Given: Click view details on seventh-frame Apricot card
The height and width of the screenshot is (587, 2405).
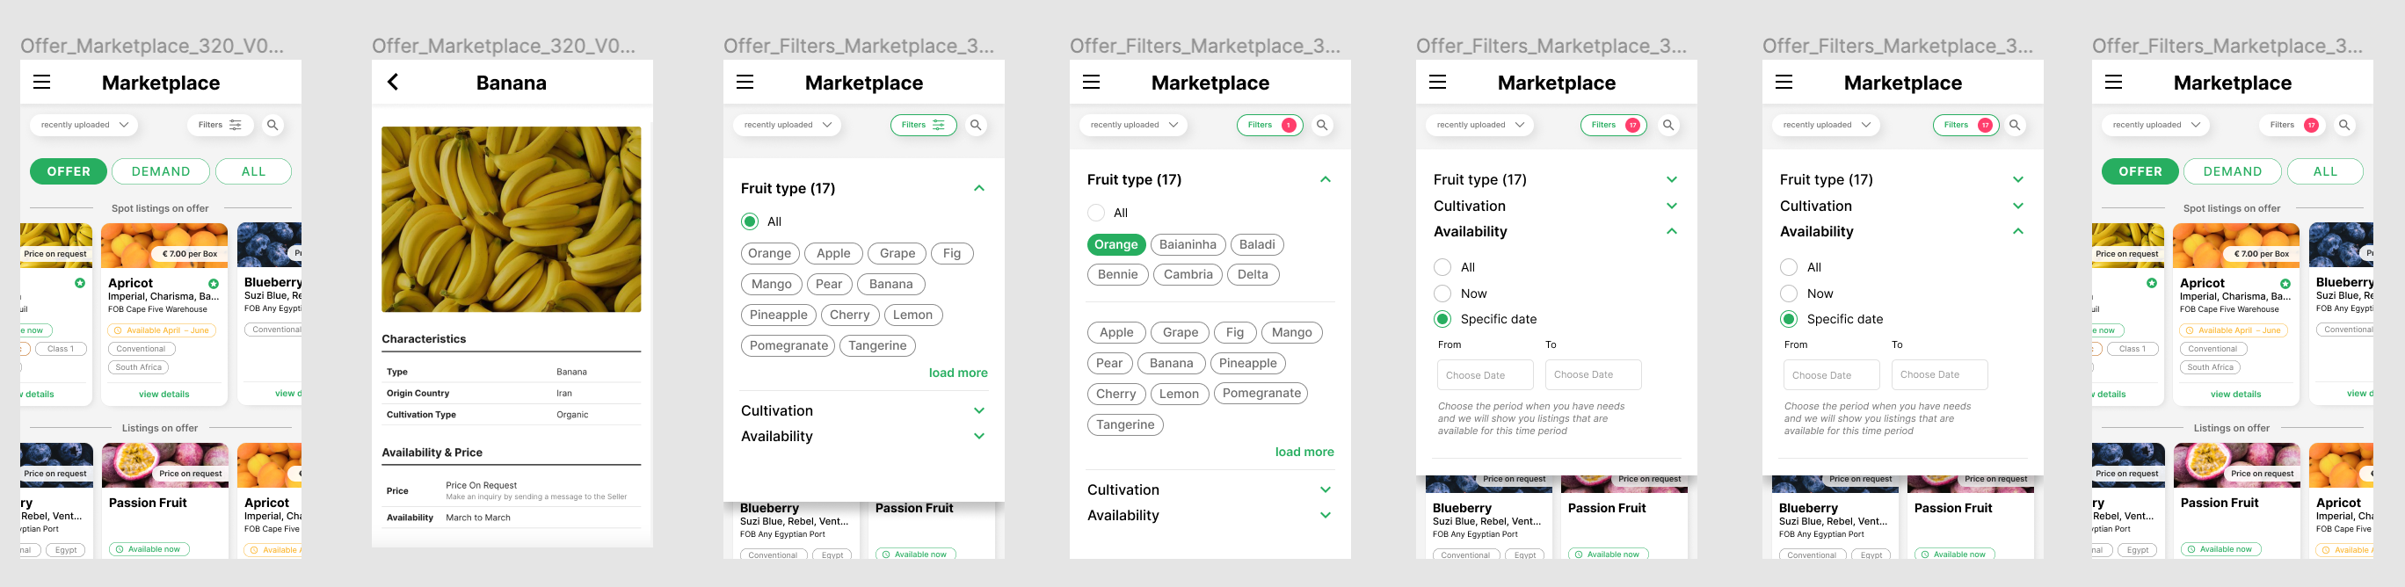Looking at the screenshot, I should coord(2236,395).
